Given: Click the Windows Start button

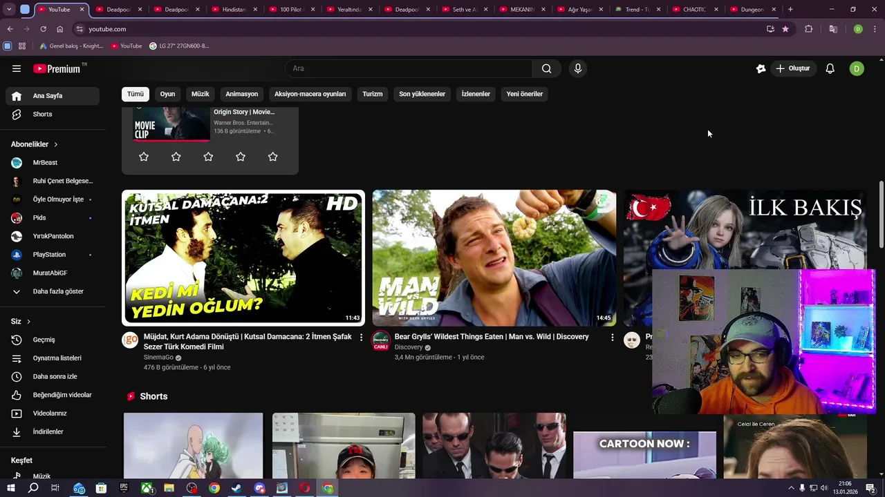Looking at the screenshot, I should click(10, 488).
